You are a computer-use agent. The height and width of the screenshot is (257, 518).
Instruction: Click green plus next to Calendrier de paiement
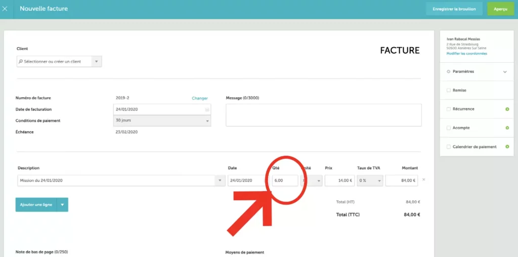[507, 147]
